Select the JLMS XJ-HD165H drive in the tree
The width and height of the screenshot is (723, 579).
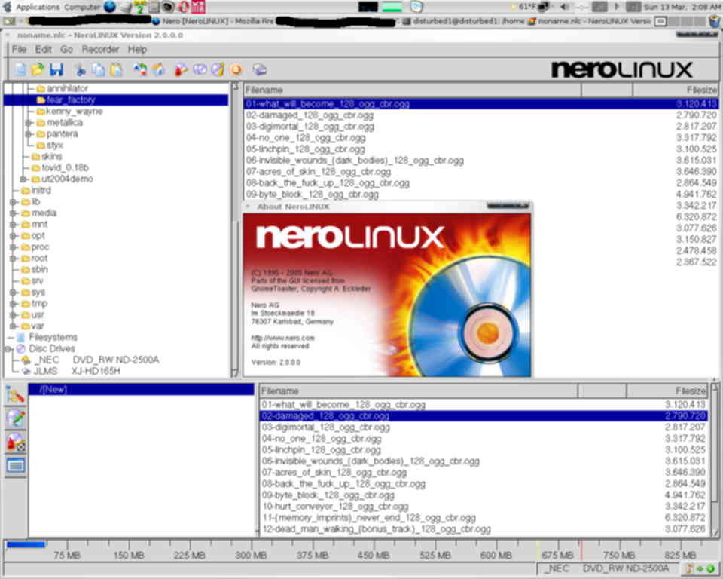tap(77, 371)
